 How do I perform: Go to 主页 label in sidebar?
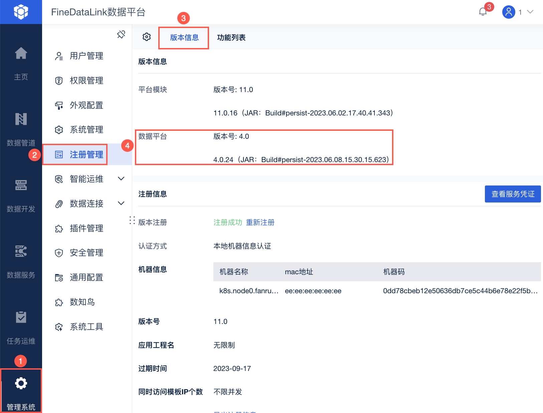pos(21,77)
